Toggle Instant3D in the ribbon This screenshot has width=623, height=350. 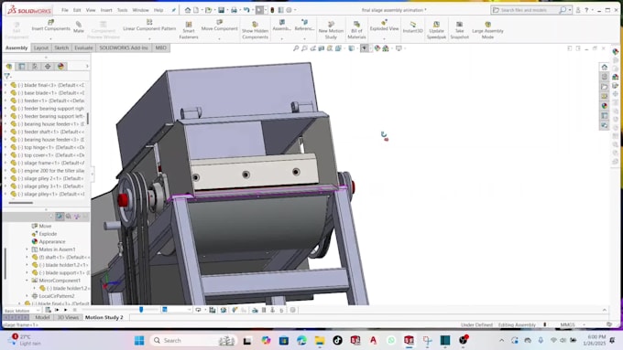point(412,27)
